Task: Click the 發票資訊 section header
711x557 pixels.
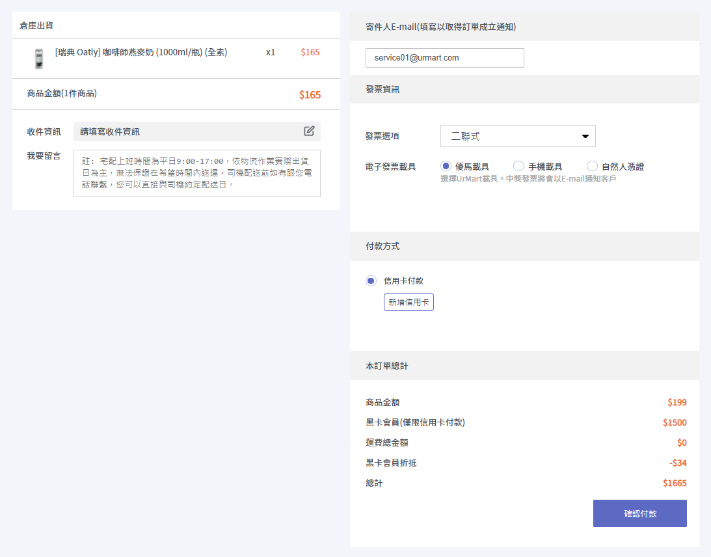Action: (x=382, y=89)
